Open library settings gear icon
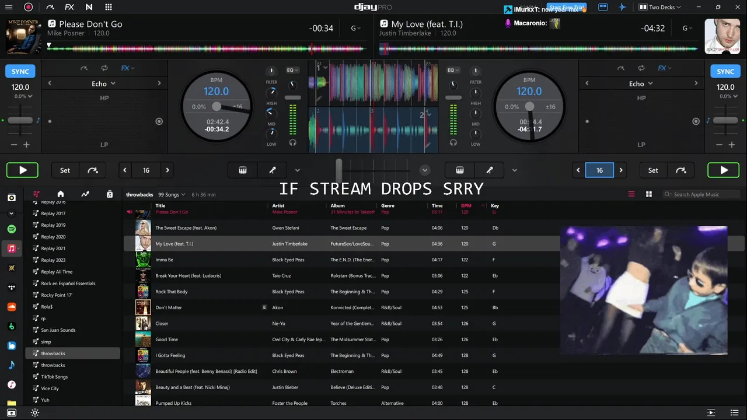Screen dimensions: 747x420 pyautogui.click(x=35, y=413)
